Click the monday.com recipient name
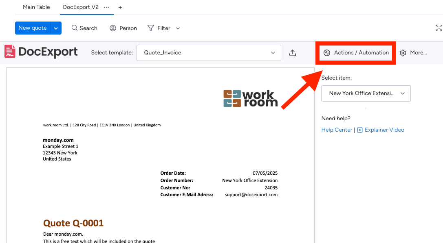 (58, 140)
